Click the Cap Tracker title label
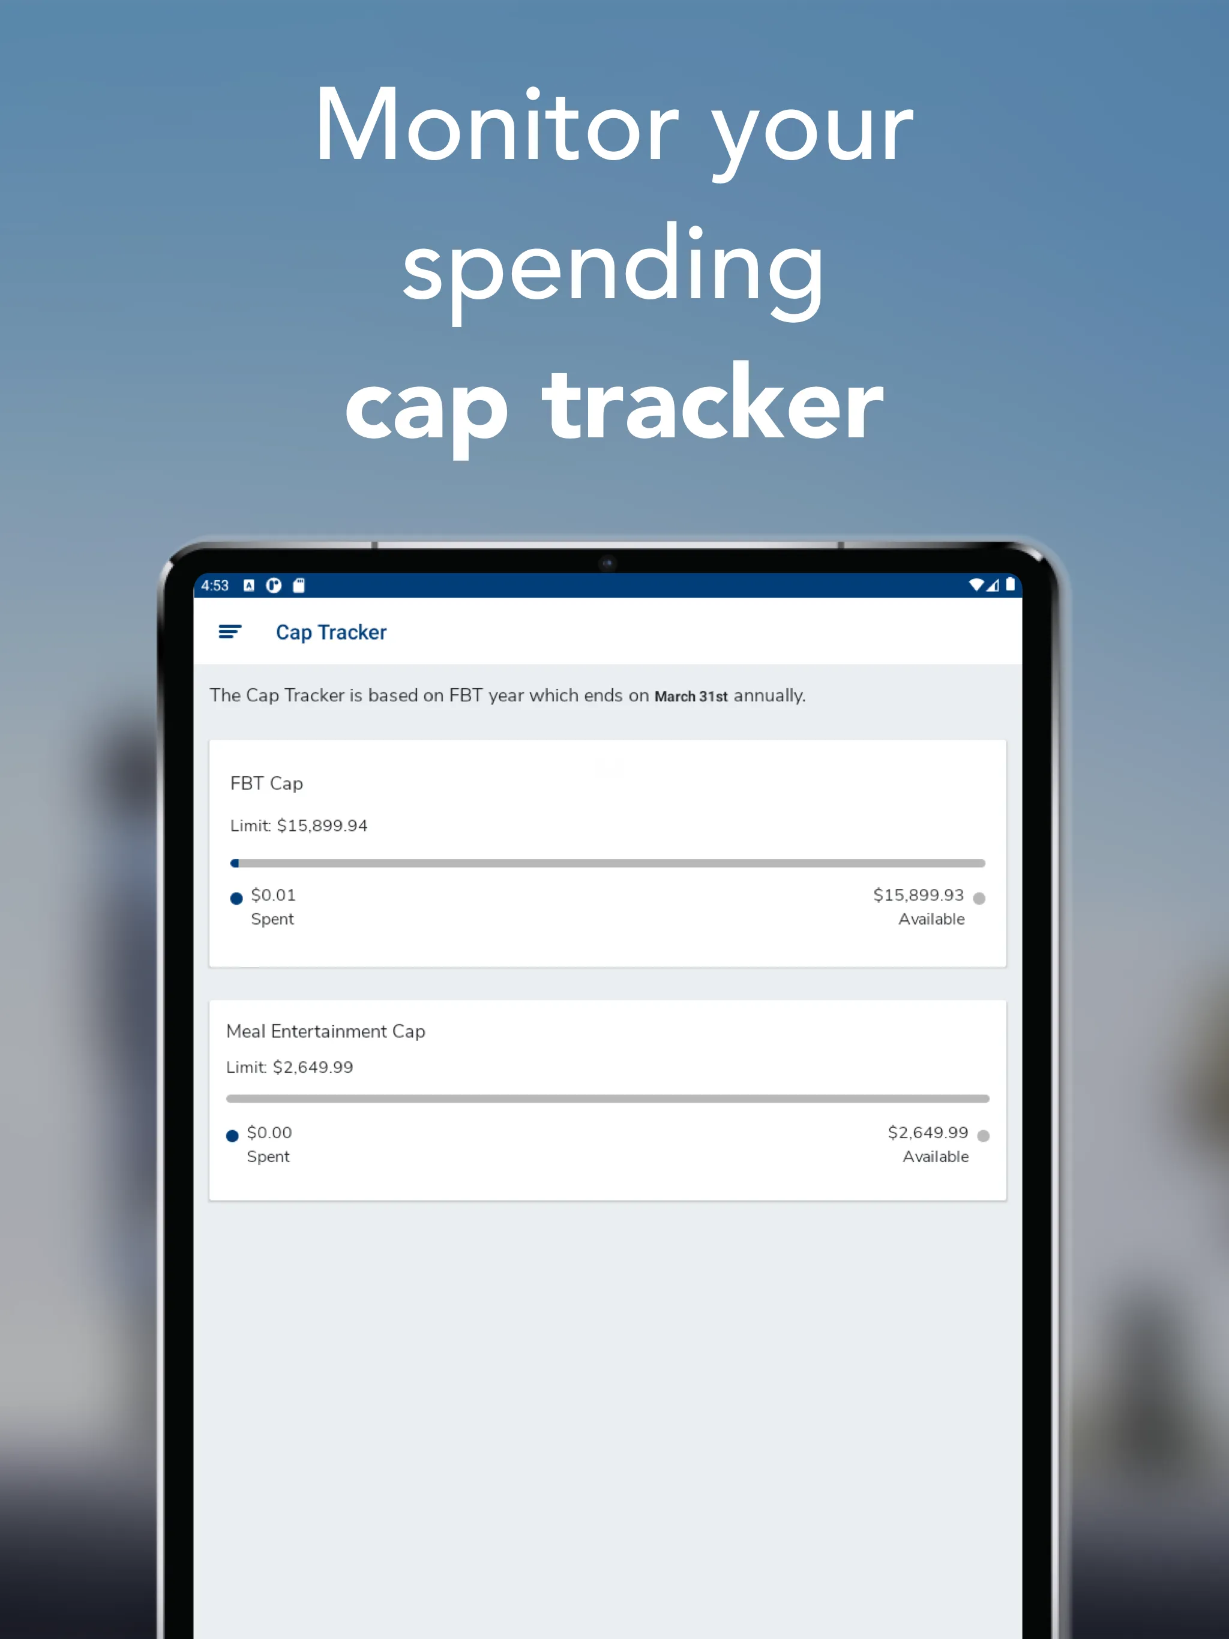This screenshot has width=1229, height=1639. (x=332, y=632)
